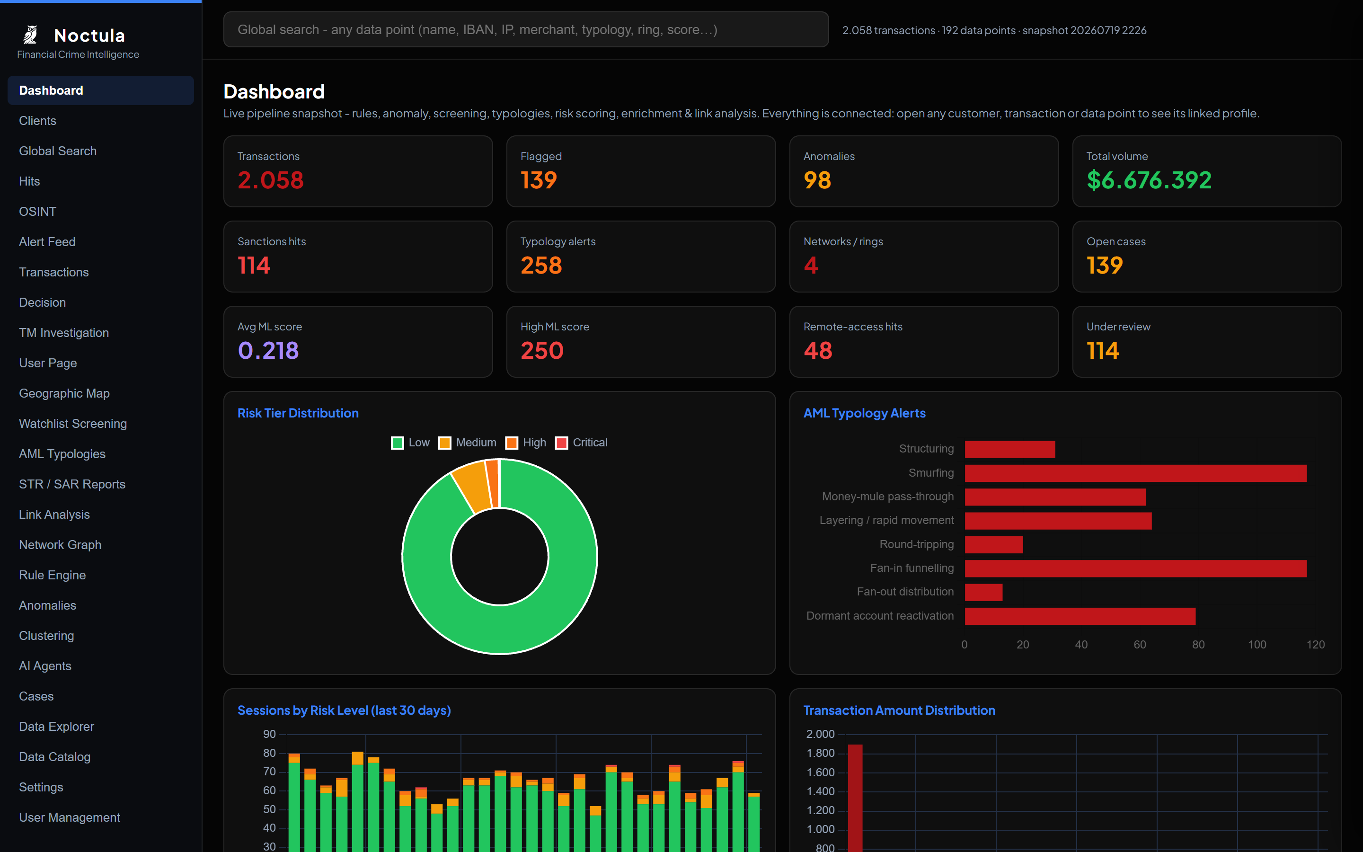
Task: Click the Fan-out distribution bar
Action: tap(983, 592)
